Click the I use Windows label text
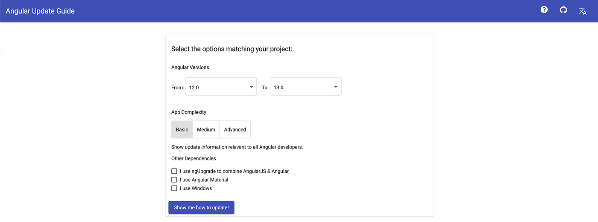Screen dimensions: 598x222 [196, 188]
